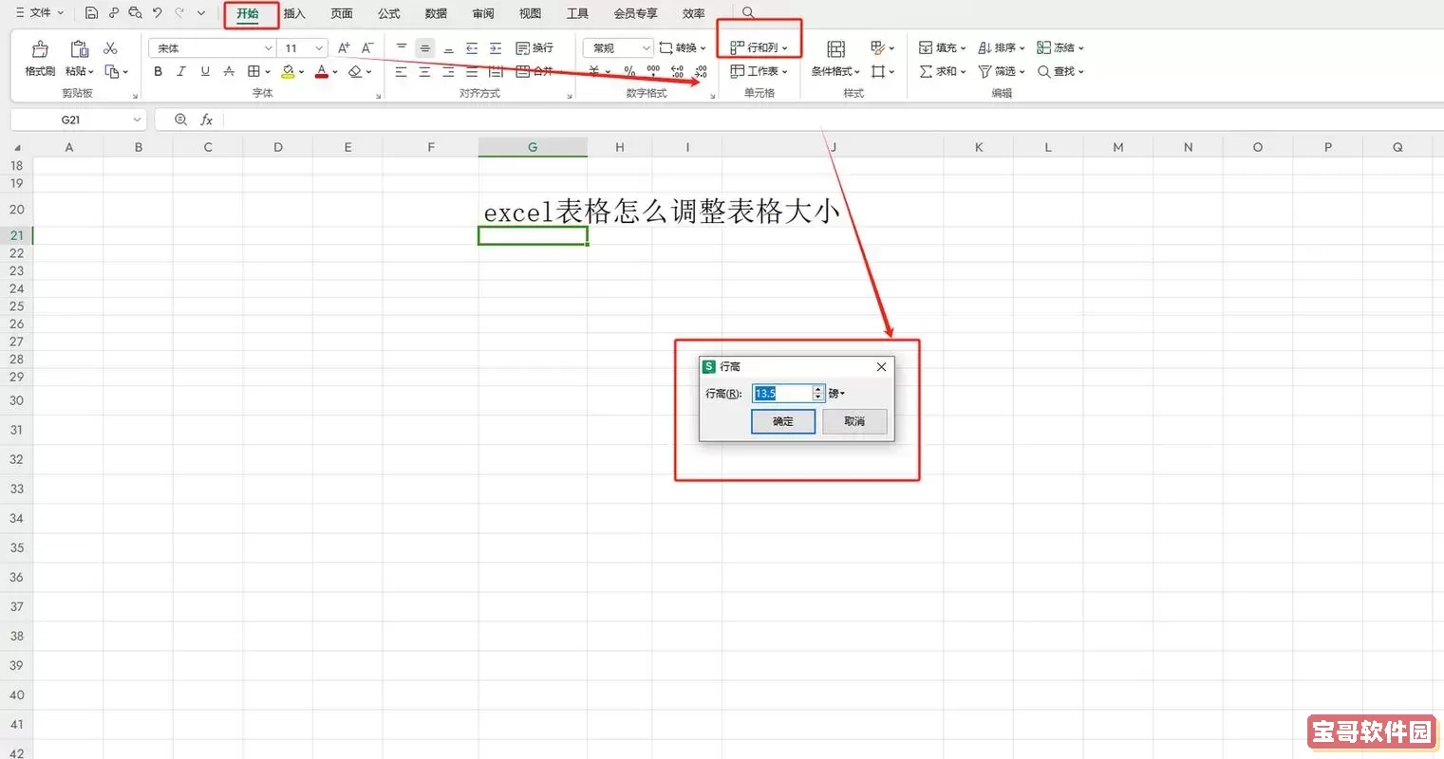Click the Decrease Indent icon
Image resolution: width=1444 pixels, height=759 pixels.
click(472, 47)
